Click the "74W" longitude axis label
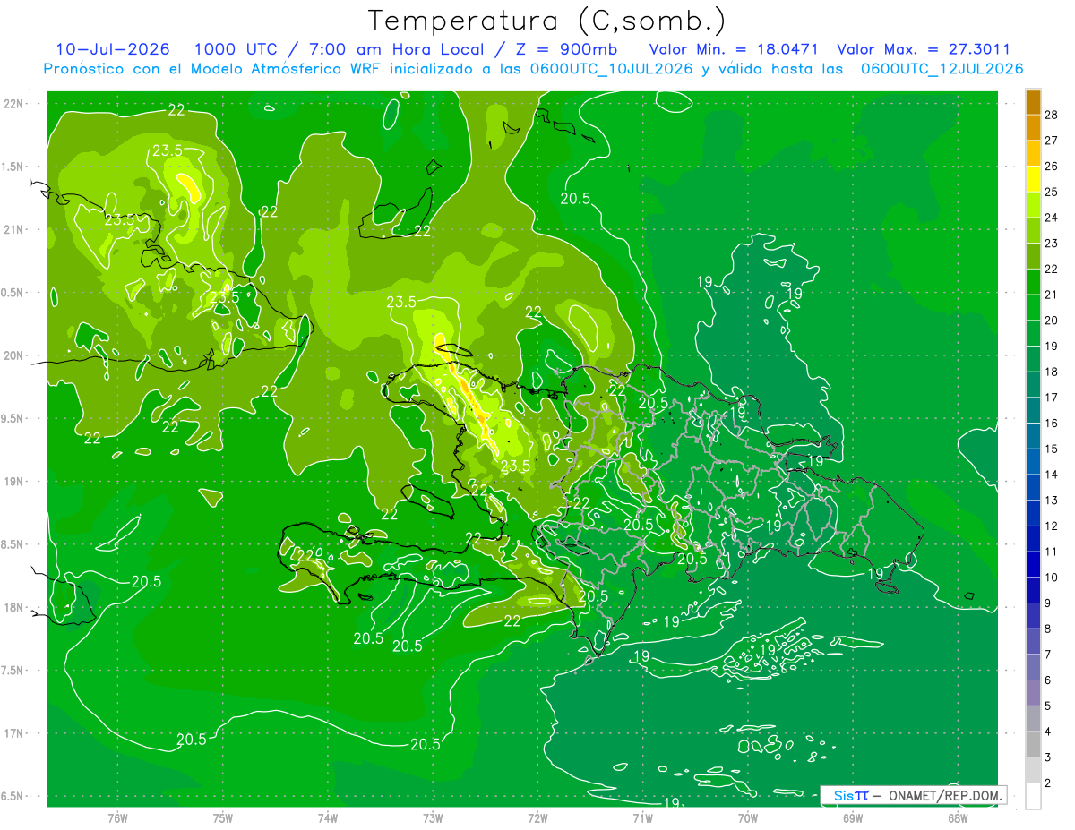Screen dimensions: 1075x830 (328, 817)
